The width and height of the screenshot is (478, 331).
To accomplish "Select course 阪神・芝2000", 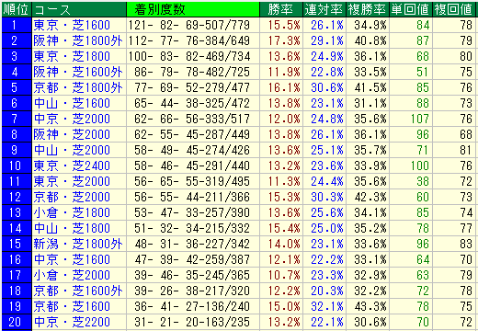I will tap(72, 134).
